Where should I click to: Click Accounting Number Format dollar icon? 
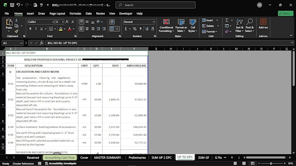(x=126, y=29)
